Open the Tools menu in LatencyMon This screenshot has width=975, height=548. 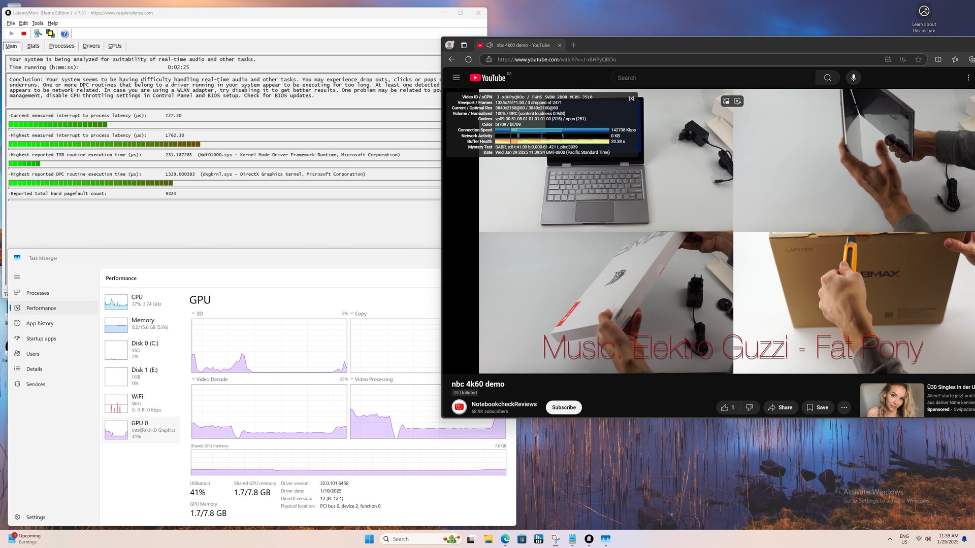pyautogui.click(x=38, y=23)
